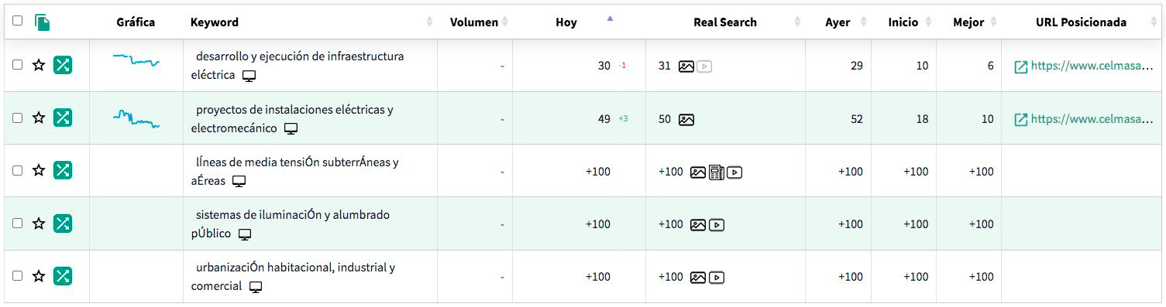Check the box for 'líneas de media tensión' row
Image resolution: width=1166 pixels, height=307 pixels.
click(x=18, y=171)
